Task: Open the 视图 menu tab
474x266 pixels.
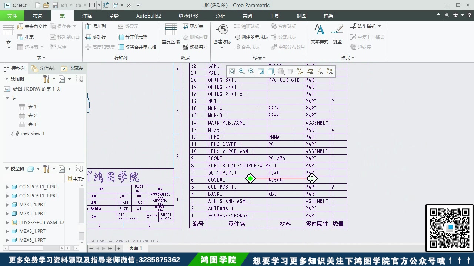Action: pos(301,16)
